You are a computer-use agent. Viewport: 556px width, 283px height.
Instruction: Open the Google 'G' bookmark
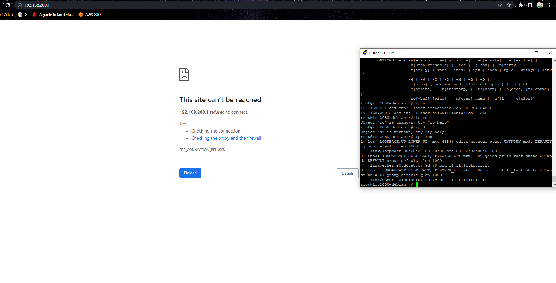[23, 15]
